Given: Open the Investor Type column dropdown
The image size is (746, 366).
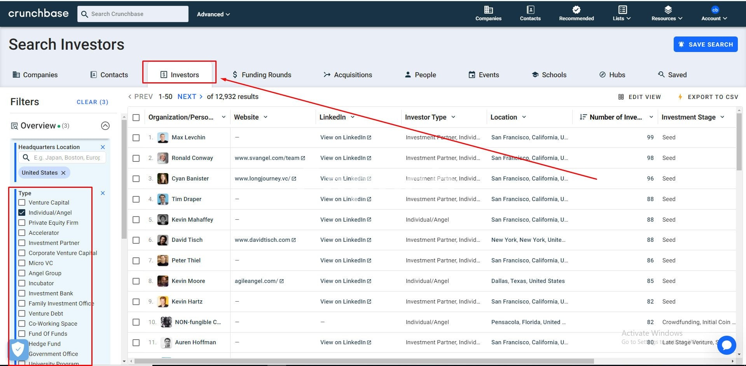Looking at the screenshot, I should [453, 117].
